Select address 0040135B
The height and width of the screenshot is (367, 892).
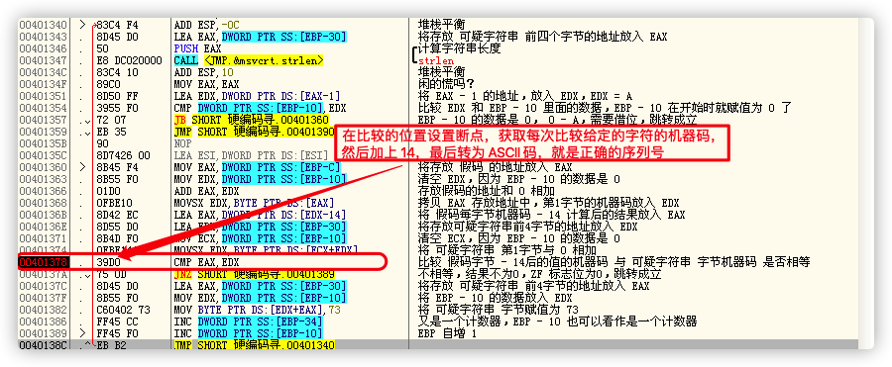click(44, 143)
